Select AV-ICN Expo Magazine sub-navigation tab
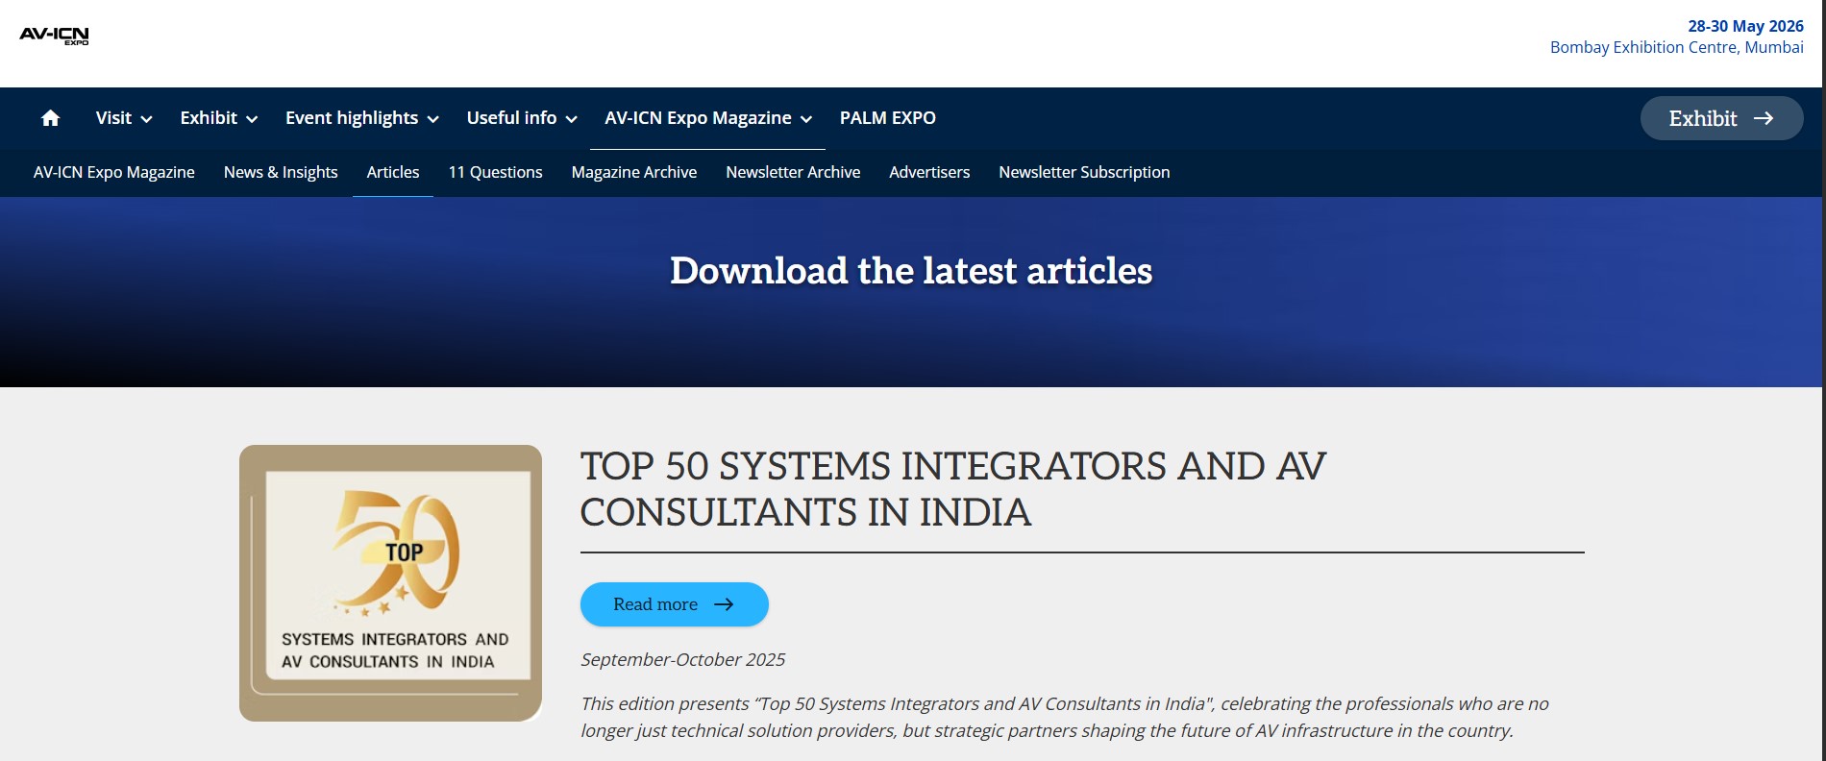Screen dimensions: 1826x761 pos(114,172)
